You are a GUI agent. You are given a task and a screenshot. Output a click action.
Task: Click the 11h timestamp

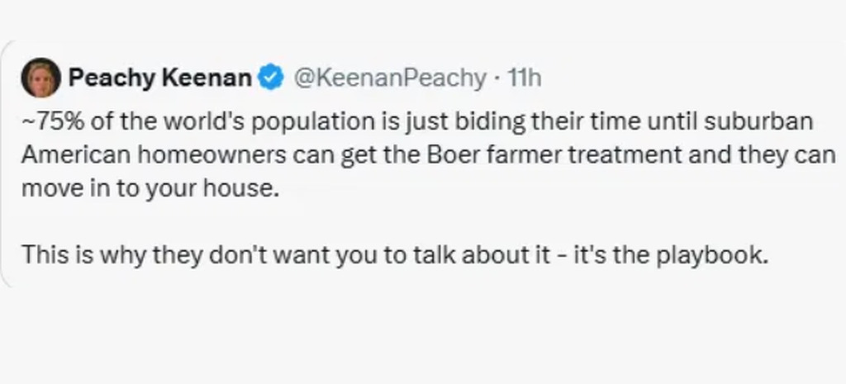point(523,78)
